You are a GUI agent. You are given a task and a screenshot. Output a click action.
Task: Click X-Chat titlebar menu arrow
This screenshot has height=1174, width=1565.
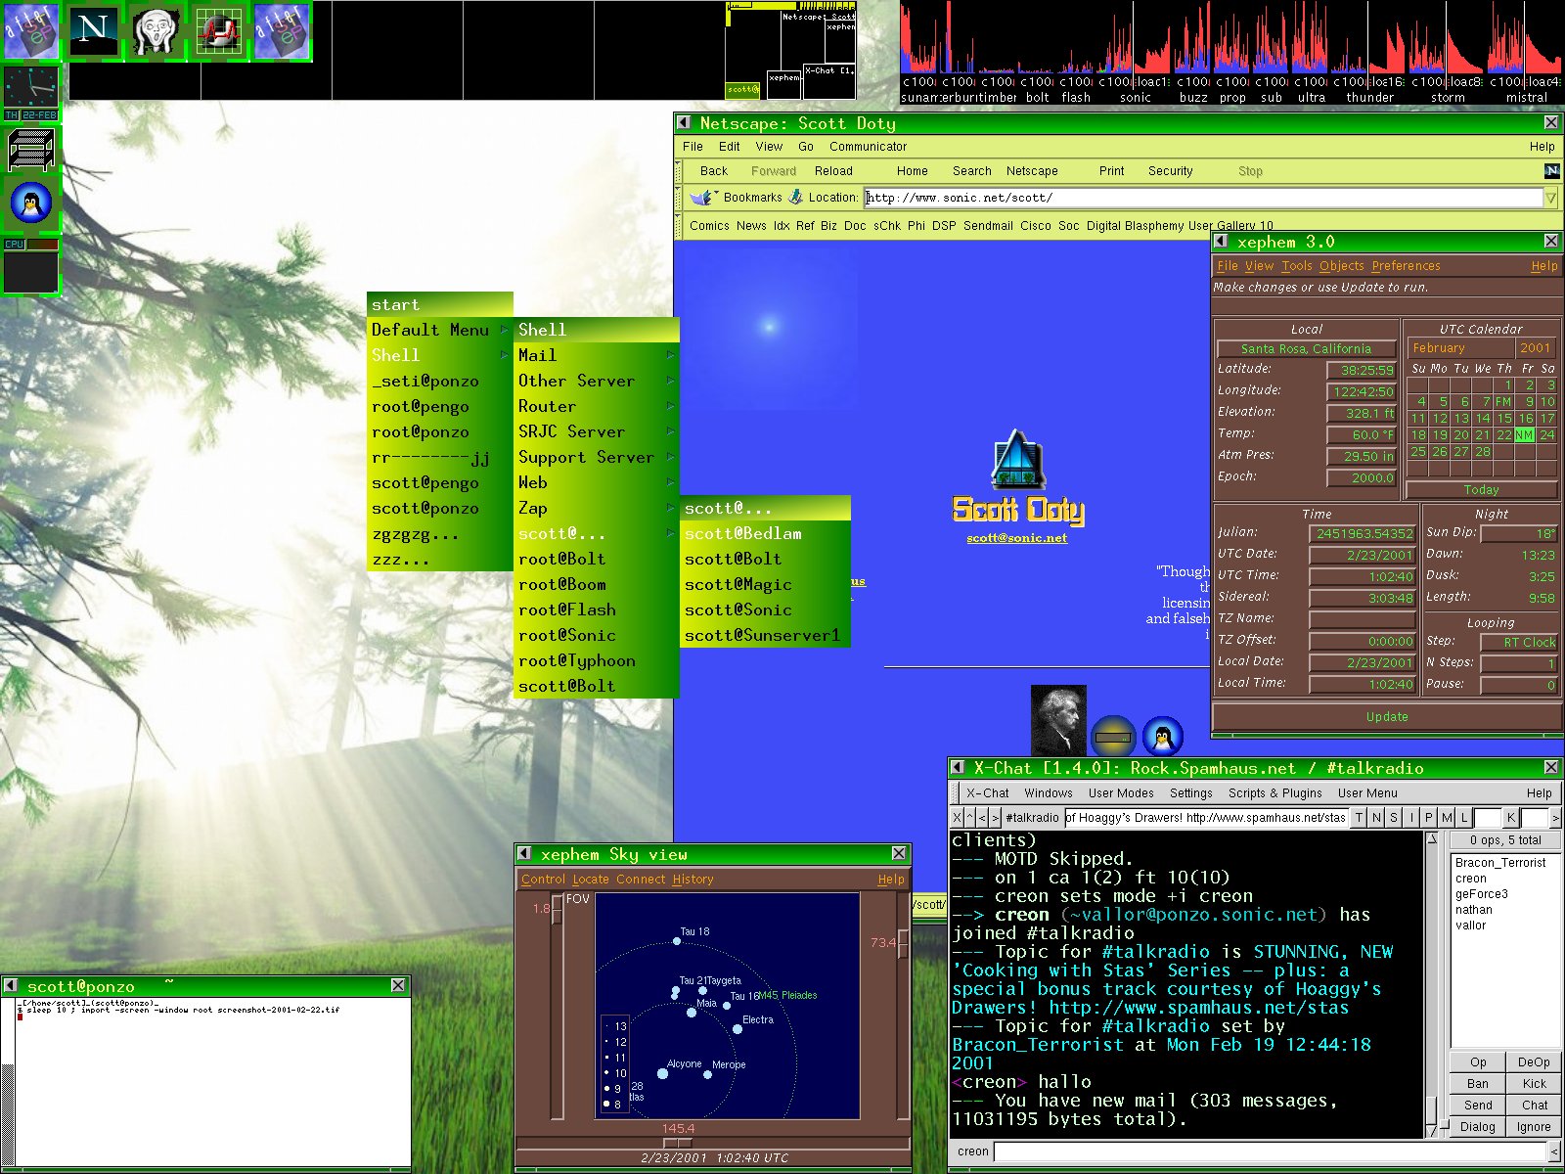click(x=960, y=768)
